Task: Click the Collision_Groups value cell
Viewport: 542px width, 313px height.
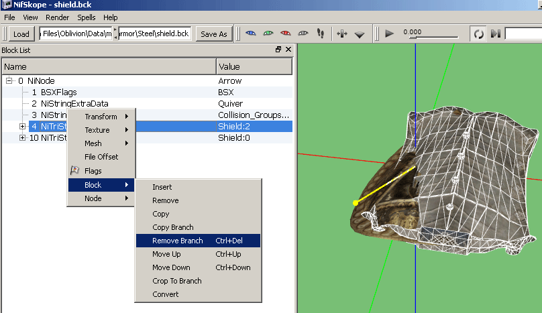Action: [x=254, y=115]
